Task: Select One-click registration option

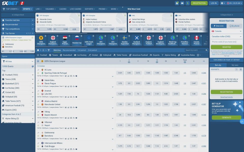Action: pyautogui.click(x=219, y=26)
